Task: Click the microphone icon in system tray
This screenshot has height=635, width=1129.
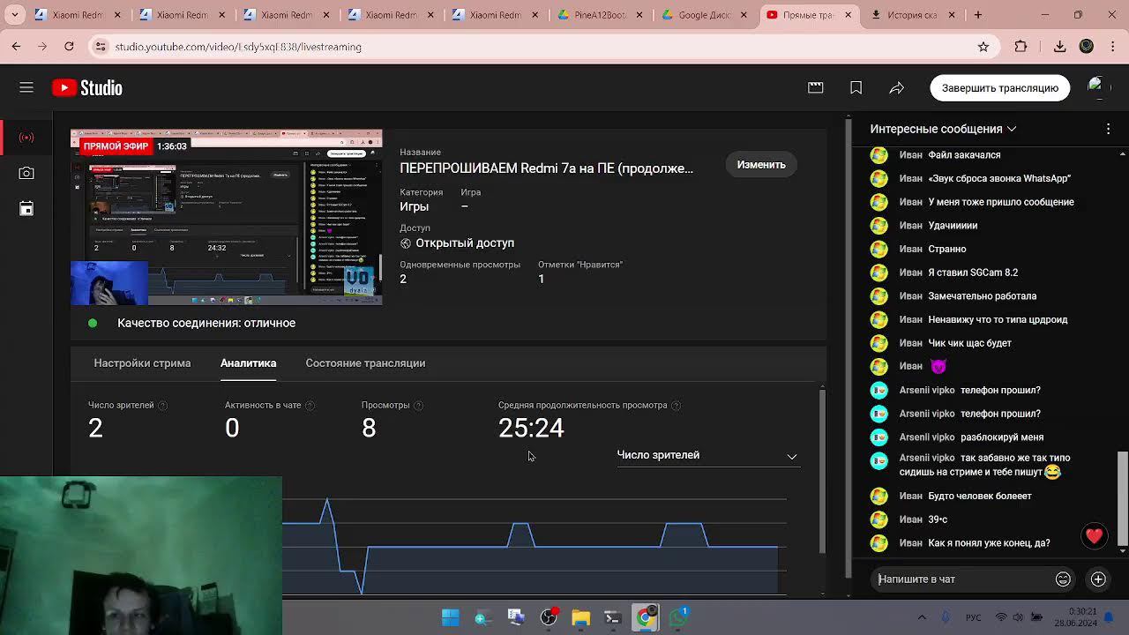Action: (946, 617)
